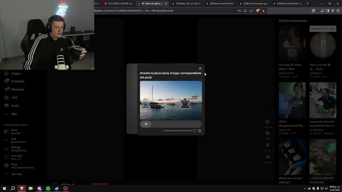Open the browser wallet/capture icon
342x192 pixels.
point(313,11)
